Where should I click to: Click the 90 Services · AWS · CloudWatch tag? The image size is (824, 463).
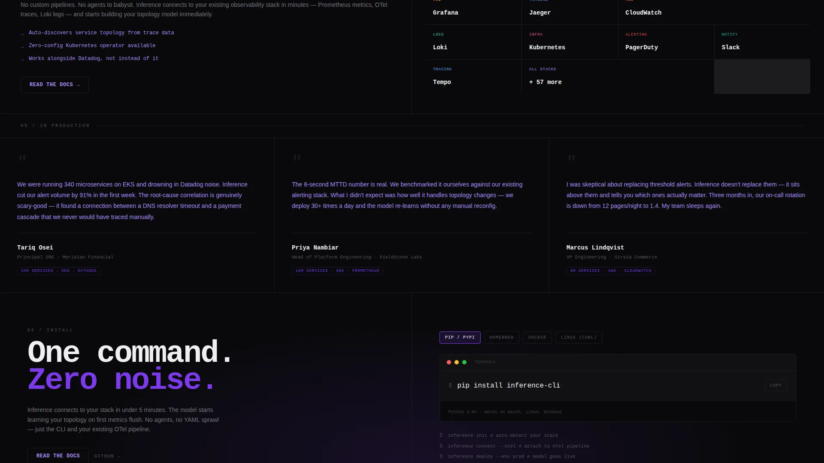coord(611,271)
